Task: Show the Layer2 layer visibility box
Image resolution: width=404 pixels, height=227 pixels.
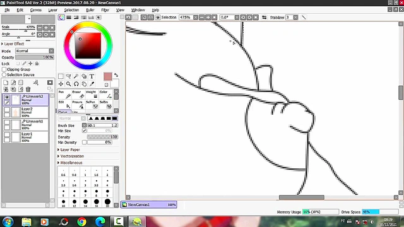Action: click(7, 110)
